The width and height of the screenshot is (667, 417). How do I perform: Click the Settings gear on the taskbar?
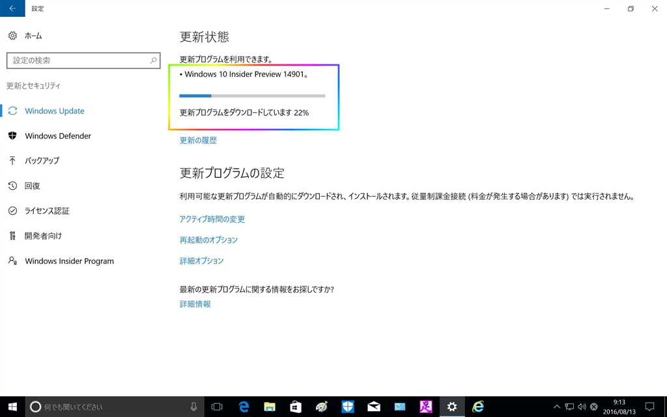452,407
